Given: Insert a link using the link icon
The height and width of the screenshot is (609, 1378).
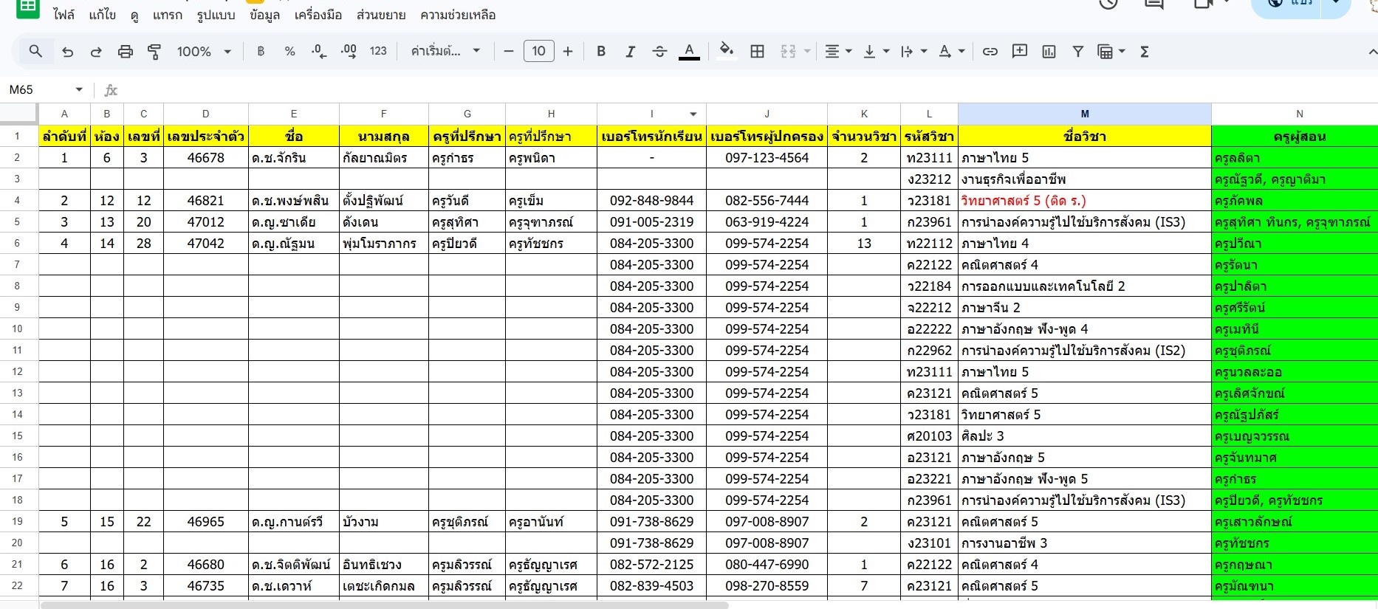Looking at the screenshot, I should pyautogui.click(x=990, y=52).
